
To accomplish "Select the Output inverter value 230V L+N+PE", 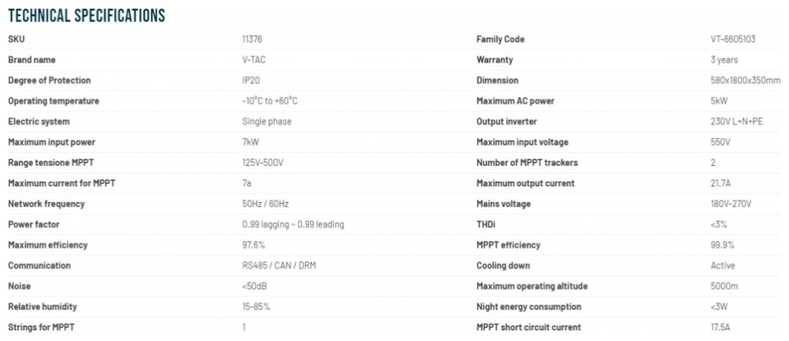I will pyautogui.click(x=737, y=122).
